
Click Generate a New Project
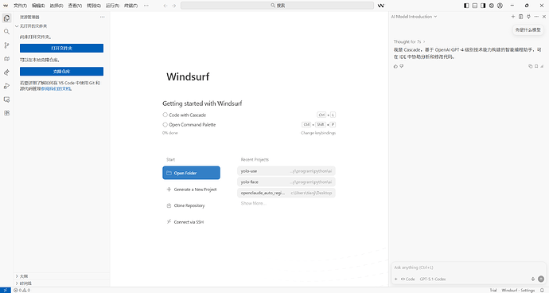click(192, 189)
